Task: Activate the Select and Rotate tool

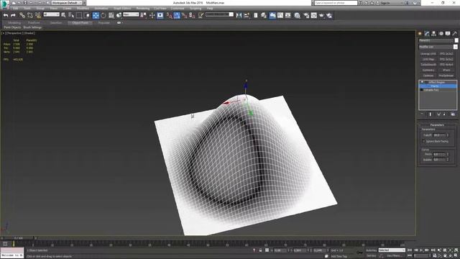Action: click(x=103, y=15)
